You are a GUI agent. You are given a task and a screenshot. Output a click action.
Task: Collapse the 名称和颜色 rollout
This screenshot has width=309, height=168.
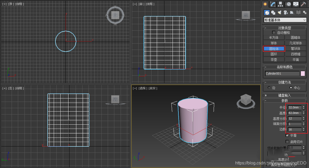point(284,67)
